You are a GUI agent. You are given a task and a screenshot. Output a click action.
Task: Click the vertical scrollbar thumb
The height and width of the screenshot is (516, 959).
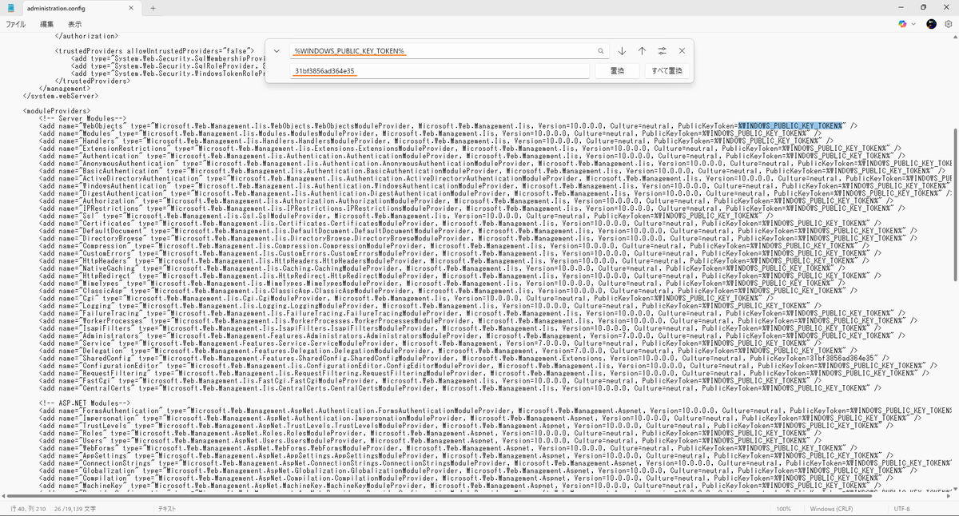pos(954,204)
